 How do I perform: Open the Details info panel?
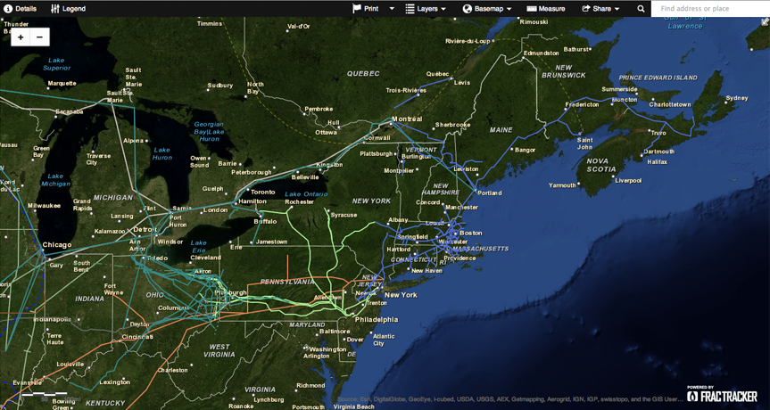click(x=20, y=9)
